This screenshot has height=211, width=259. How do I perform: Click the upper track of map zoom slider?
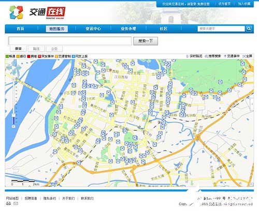tap(13, 97)
